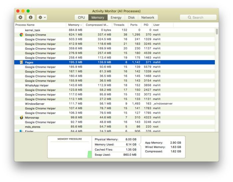The image size is (233, 182).
Task: Click the root user of kernel_task
Action: (x=156, y=30)
